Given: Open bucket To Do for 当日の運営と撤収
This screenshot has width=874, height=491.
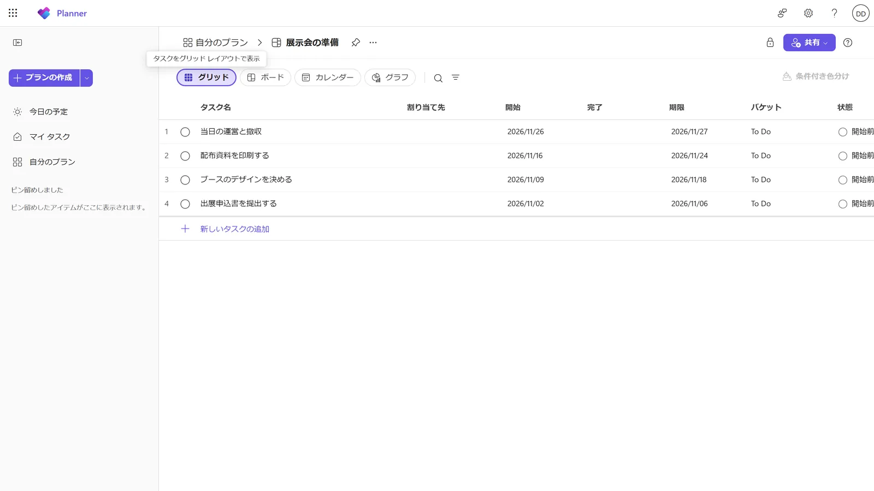Looking at the screenshot, I should coord(761,131).
